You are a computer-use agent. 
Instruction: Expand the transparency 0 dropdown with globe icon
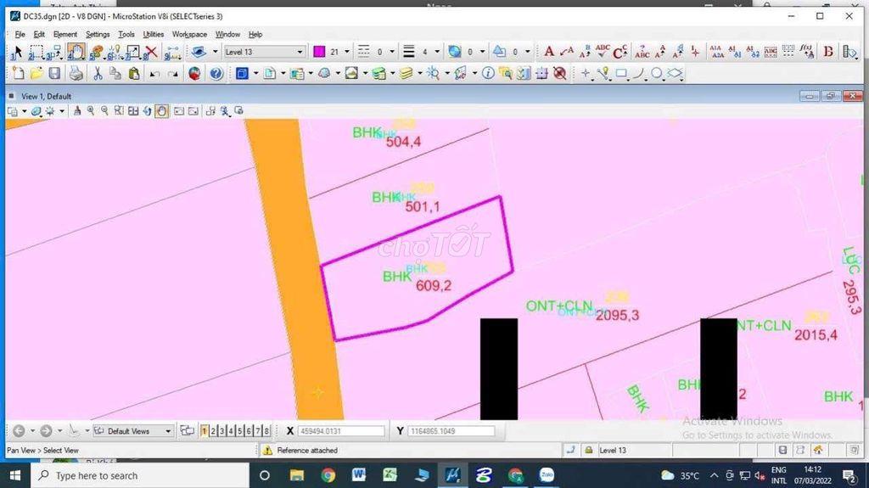click(482, 52)
